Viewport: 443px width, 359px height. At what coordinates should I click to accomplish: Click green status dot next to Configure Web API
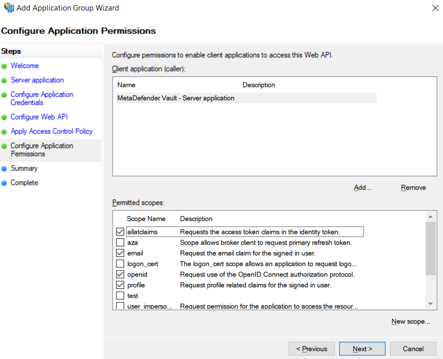coord(4,117)
